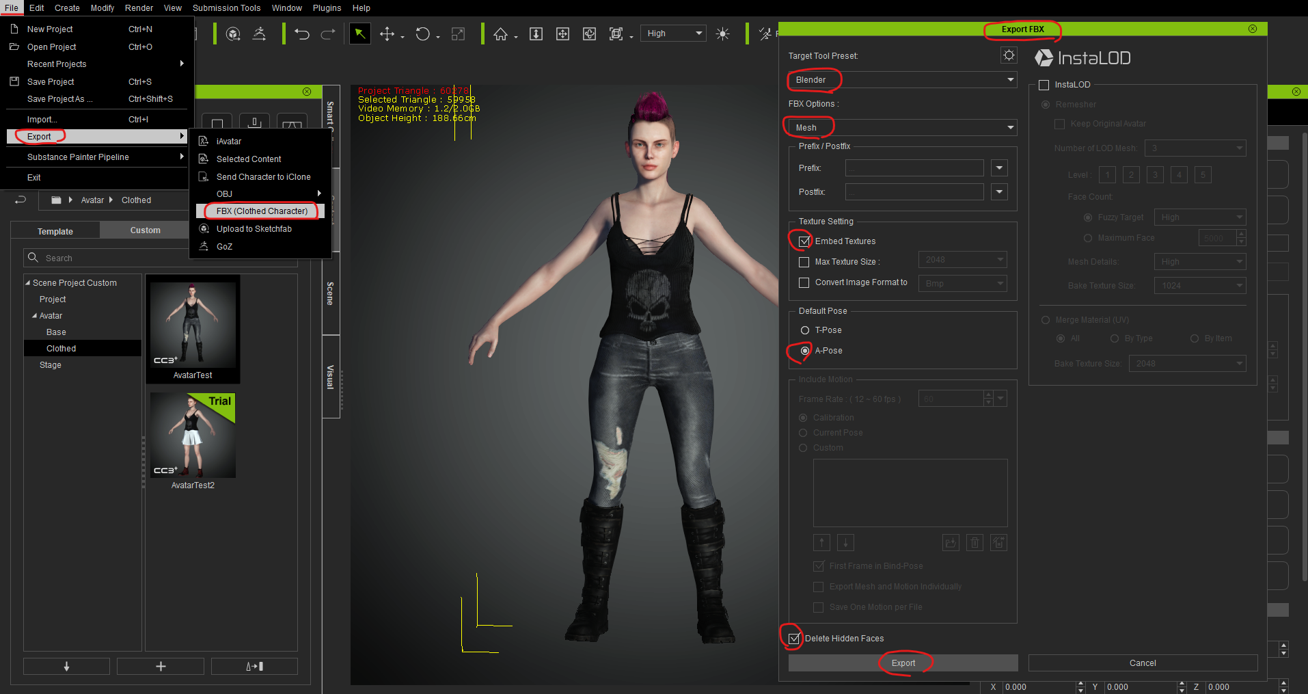Collapse Scene Project Custom tree node

coord(28,282)
